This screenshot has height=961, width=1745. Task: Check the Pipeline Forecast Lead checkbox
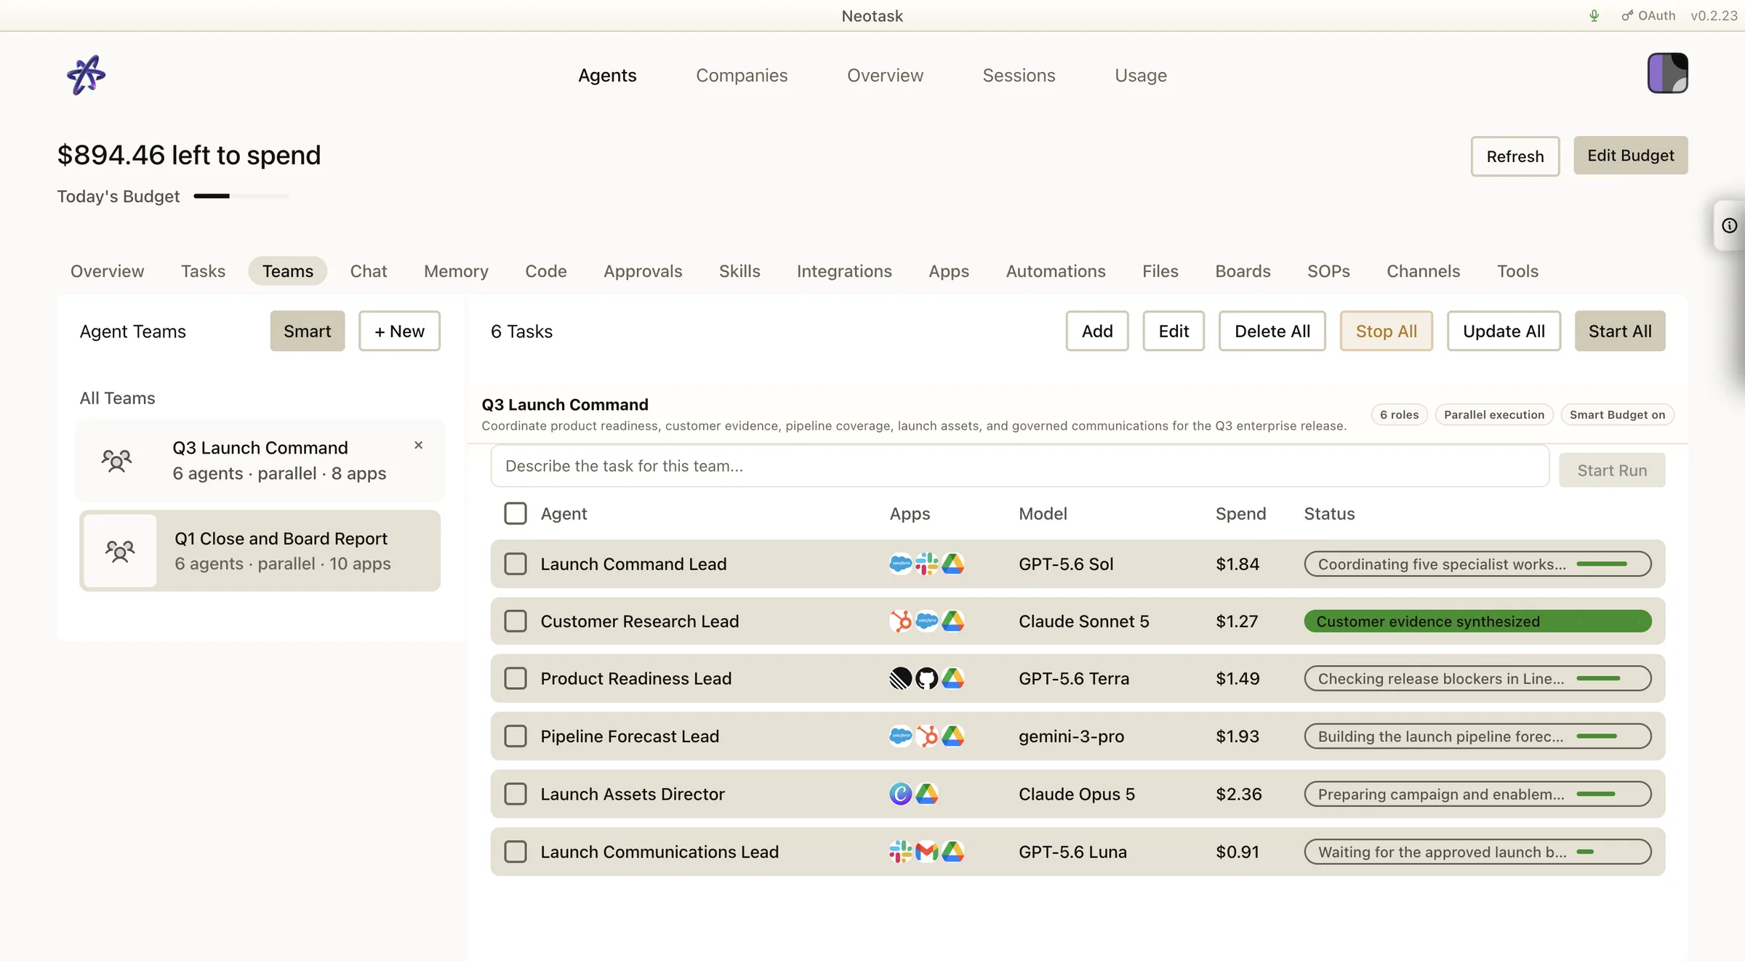coord(516,736)
